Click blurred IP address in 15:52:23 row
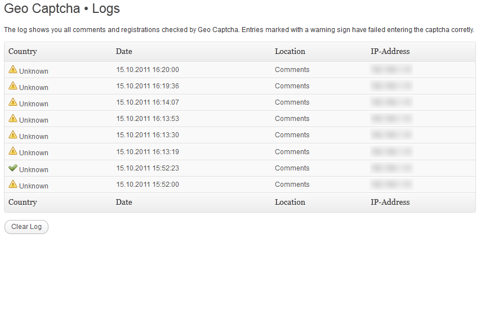481x328 pixels. [391, 168]
